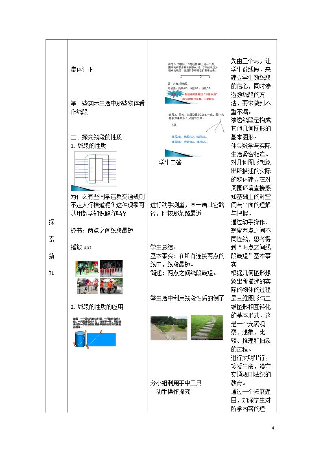The width and height of the screenshot is (323, 458).
Task: Click the 分小组利用手中工具 text
Action: (x=176, y=383)
